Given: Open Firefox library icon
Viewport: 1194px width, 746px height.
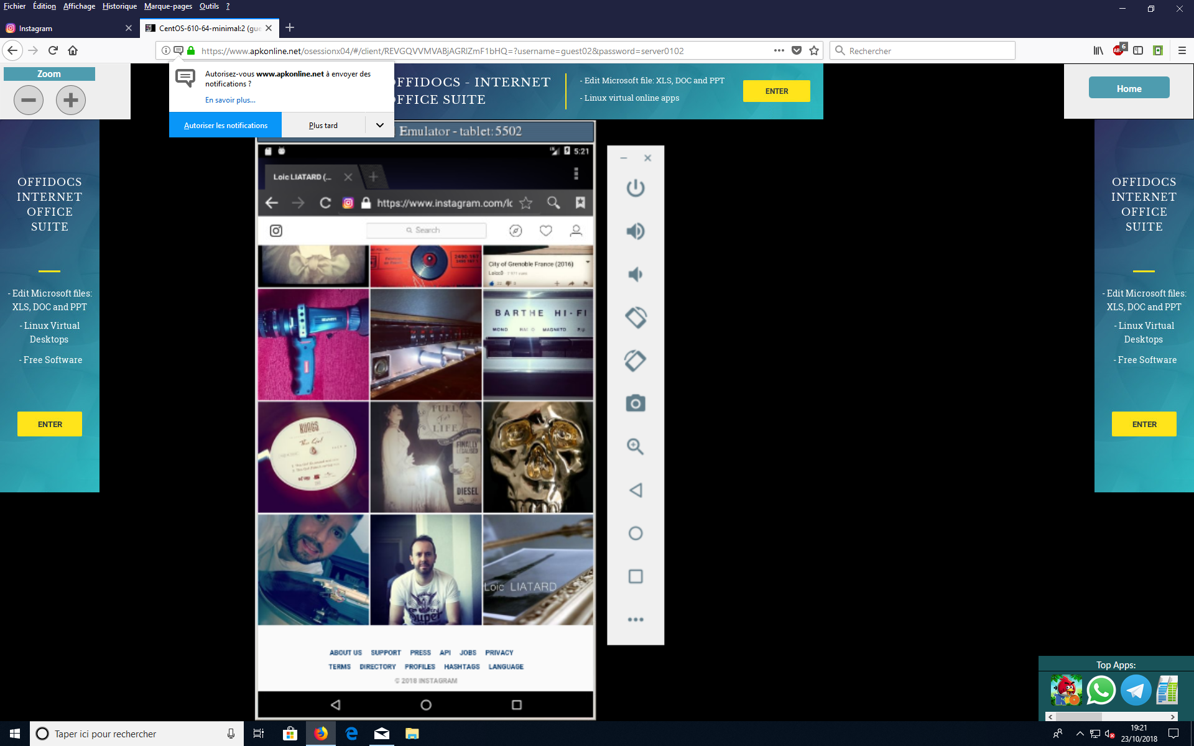Looking at the screenshot, I should pyautogui.click(x=1098, y=50).
